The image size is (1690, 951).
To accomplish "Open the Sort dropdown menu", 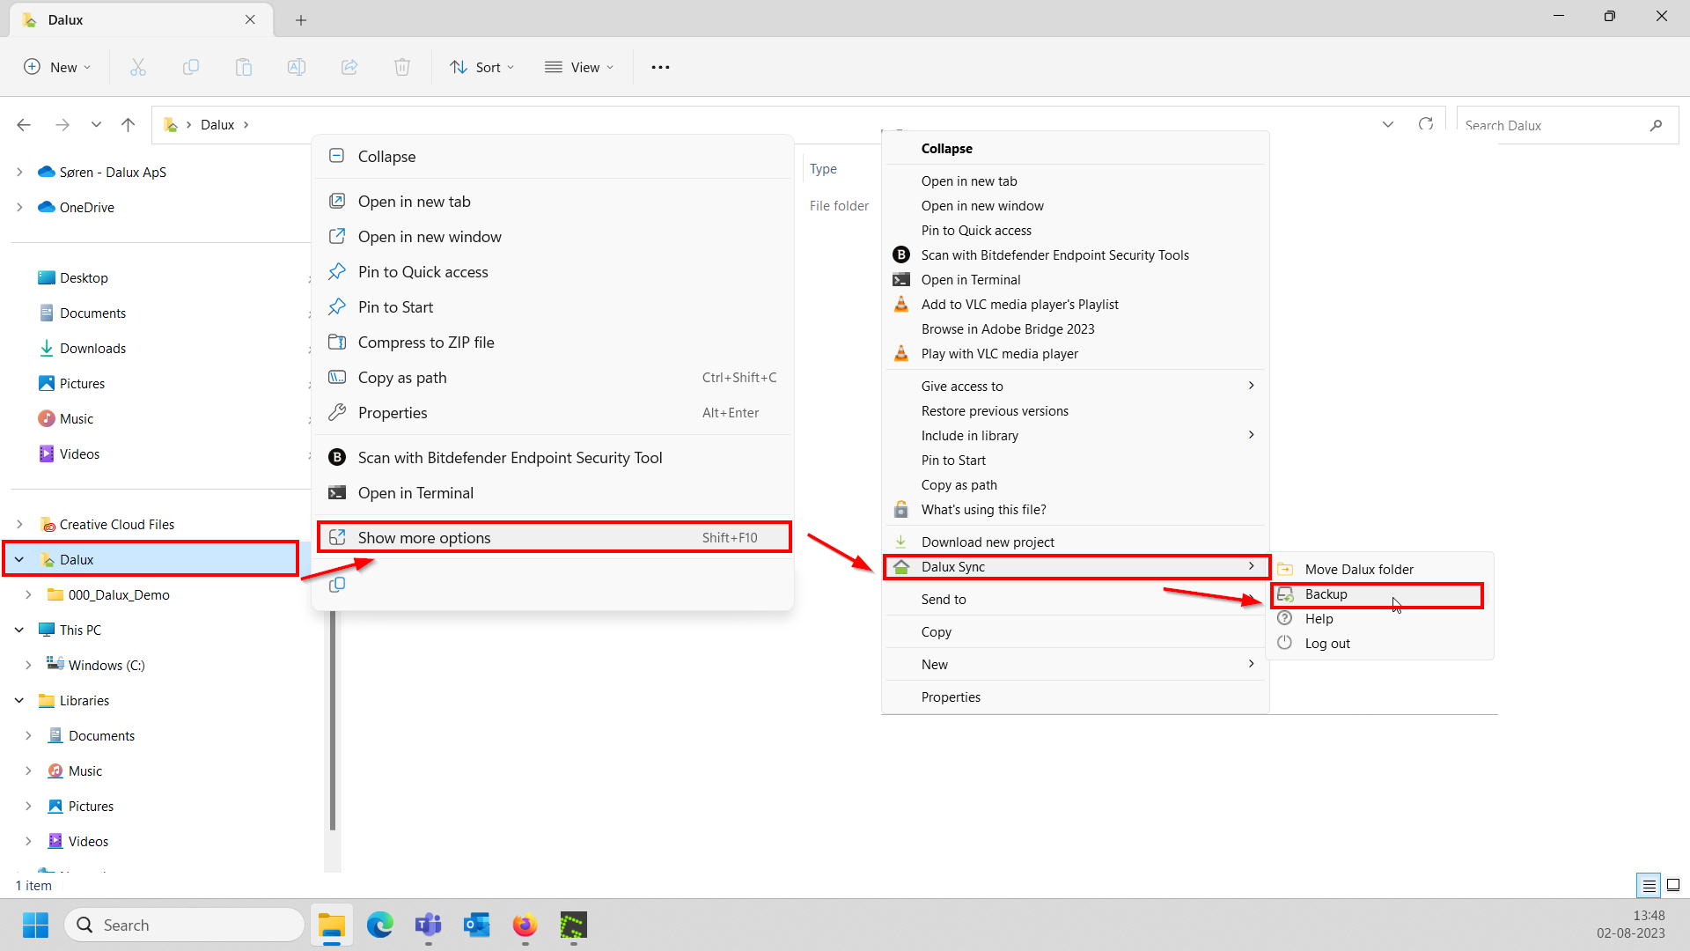I will click(x=482, y=67).
